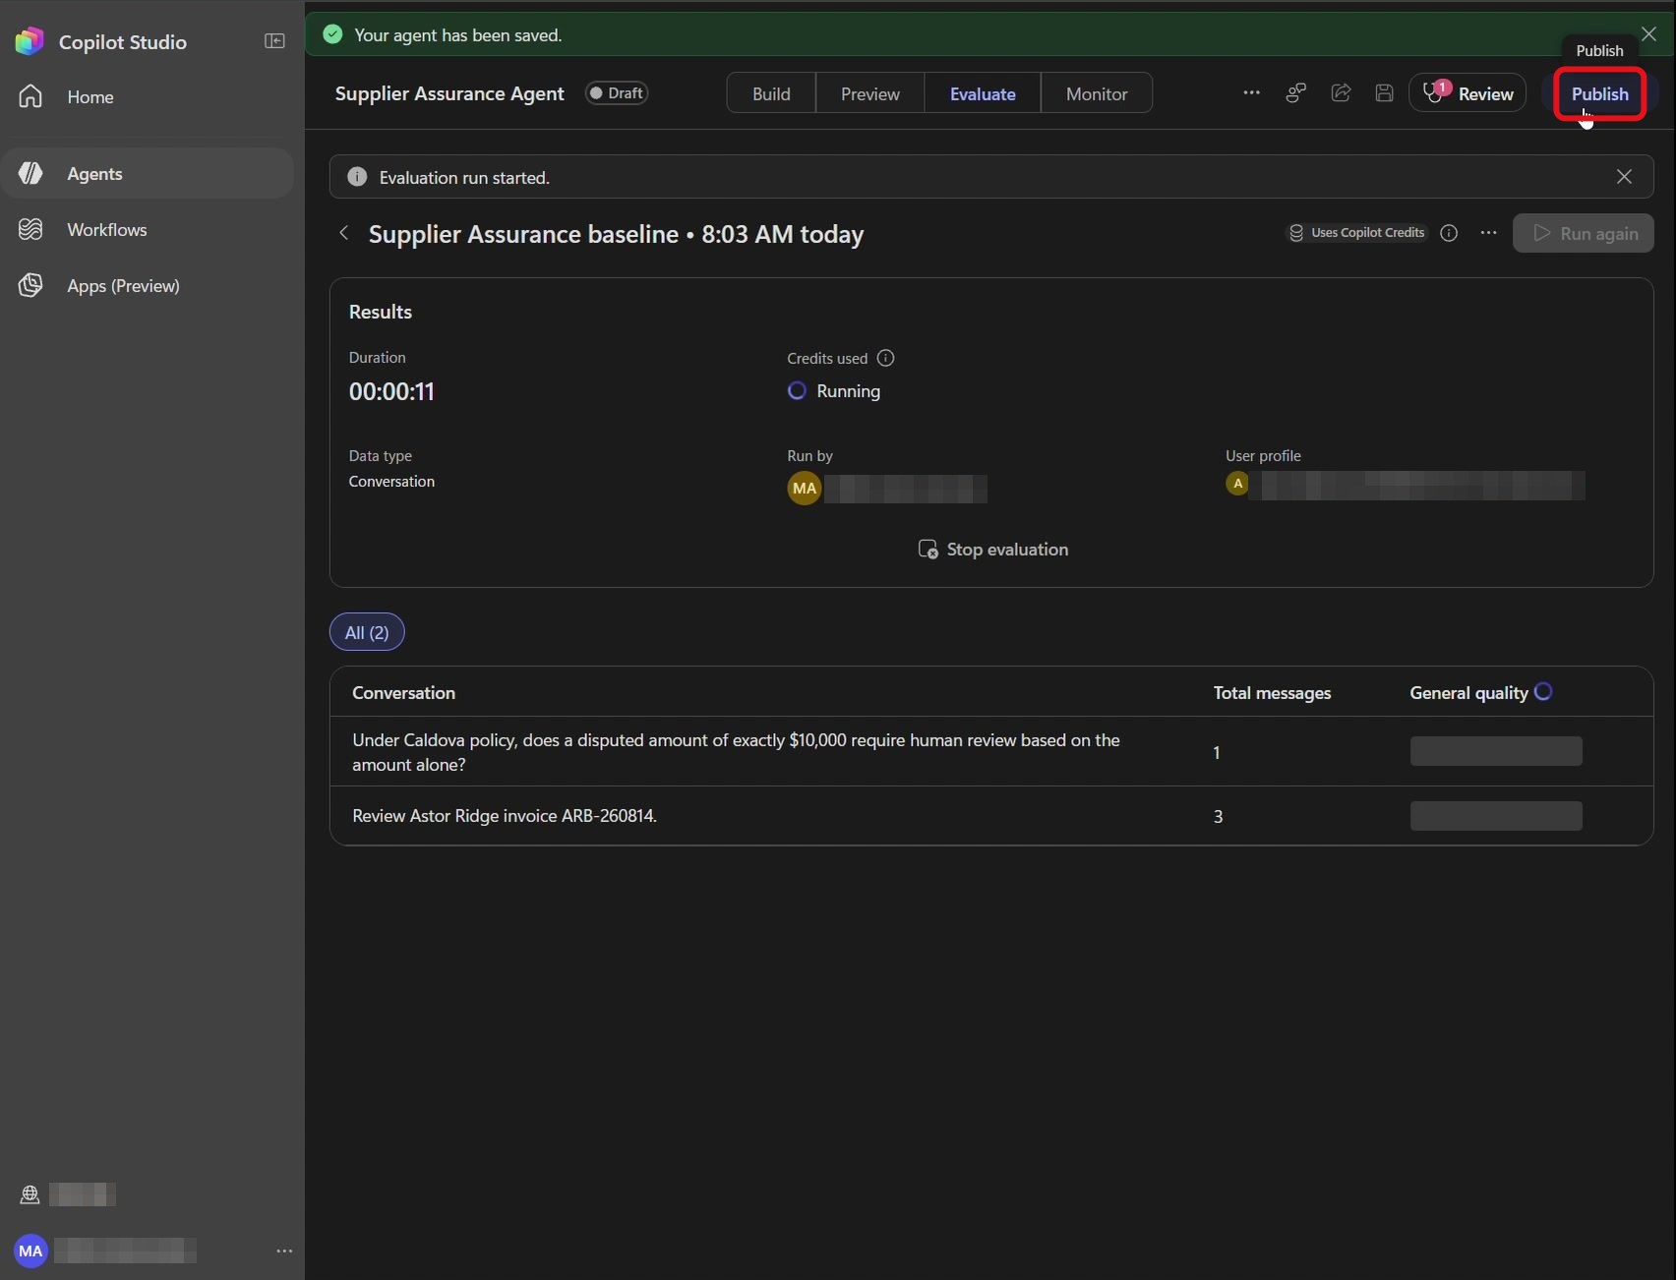Screen dimensions: 1676x1280
Task: Click the share agent icon
Action: (x=1341, y=92)
